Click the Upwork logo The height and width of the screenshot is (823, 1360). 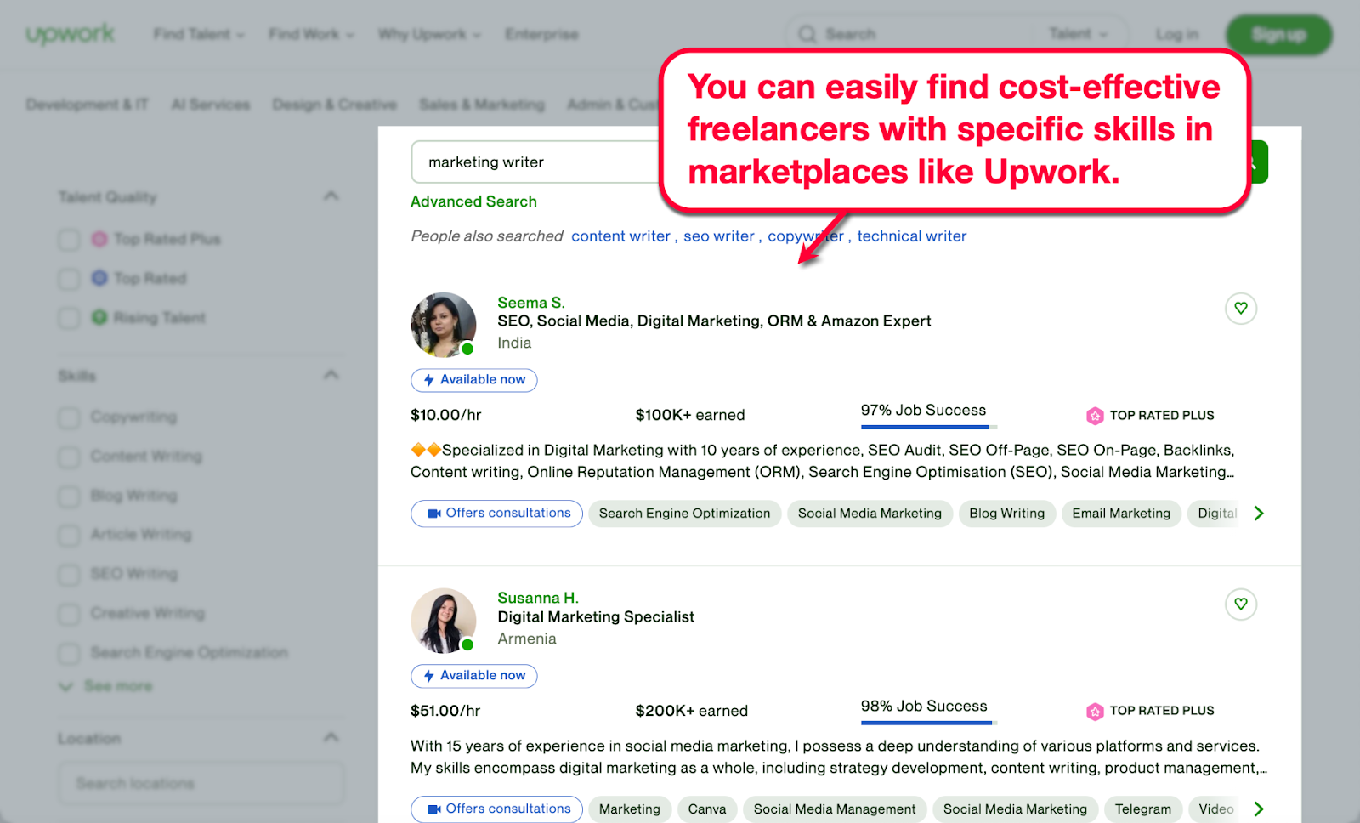tap(70, 34)
